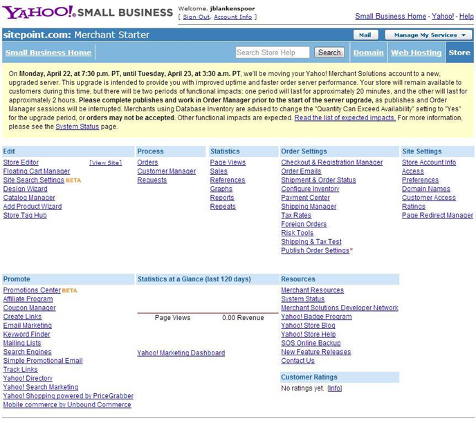The width and height of the screenshot is (476, 423).
Task: Open the Payment Center
Action: (x=305, y=198)
